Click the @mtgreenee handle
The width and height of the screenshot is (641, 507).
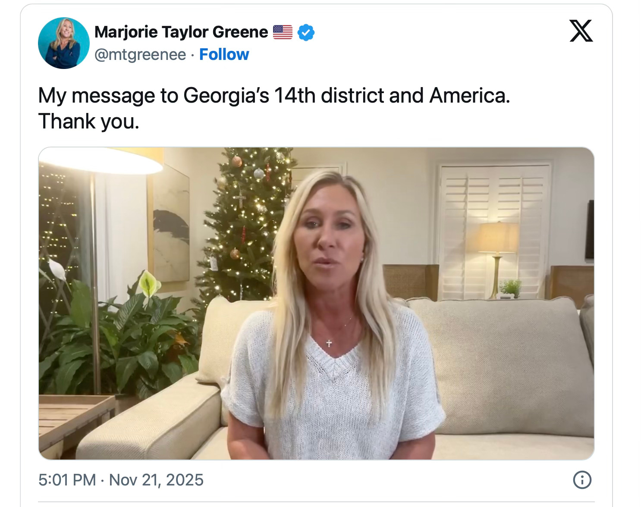(x=140, y=55)
